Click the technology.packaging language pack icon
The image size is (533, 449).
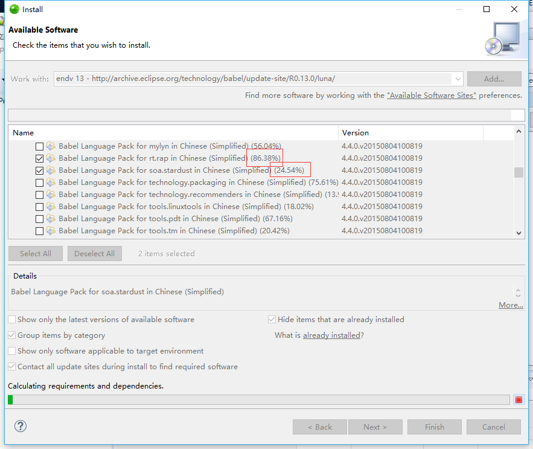click(x=51, y=183)
